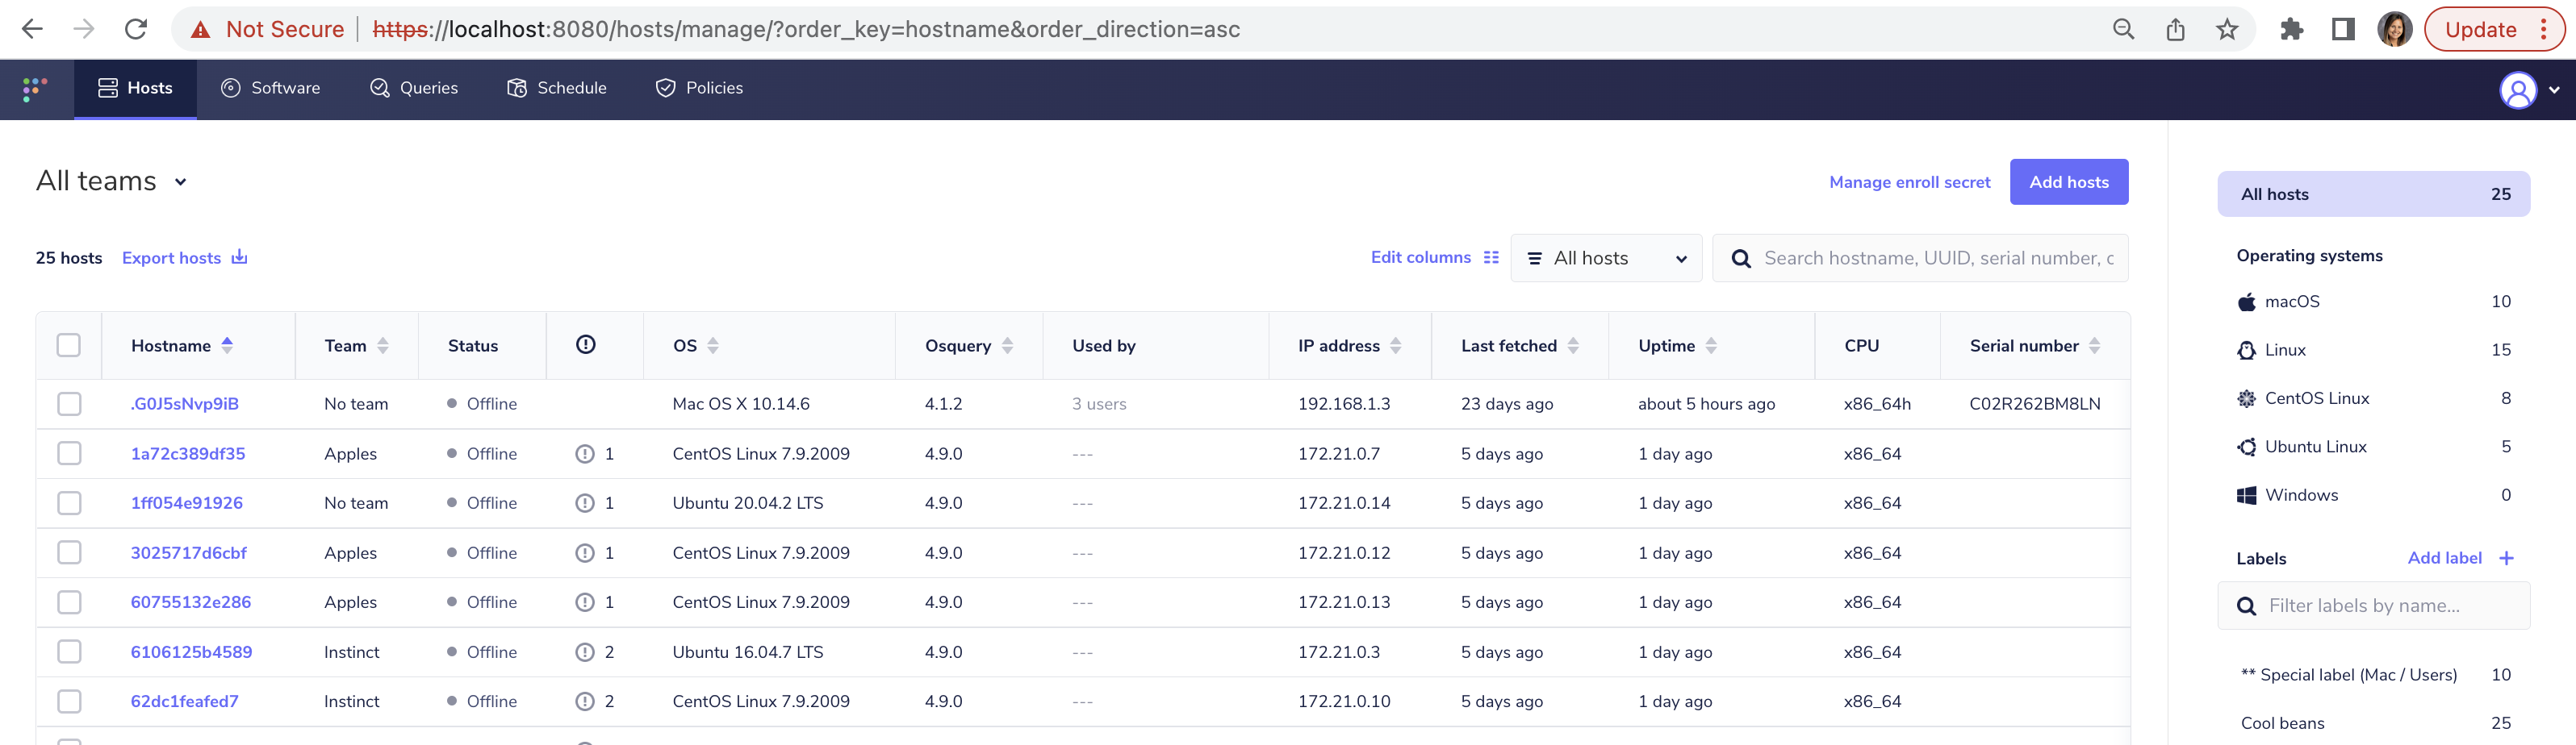Click the Not Secure warning icon

tap(201, 30)
